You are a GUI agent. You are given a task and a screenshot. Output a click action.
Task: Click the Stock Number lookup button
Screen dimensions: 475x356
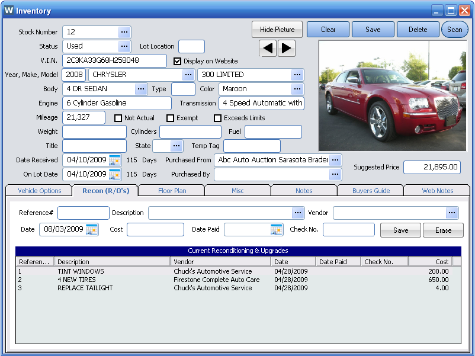tap(124, 32)
